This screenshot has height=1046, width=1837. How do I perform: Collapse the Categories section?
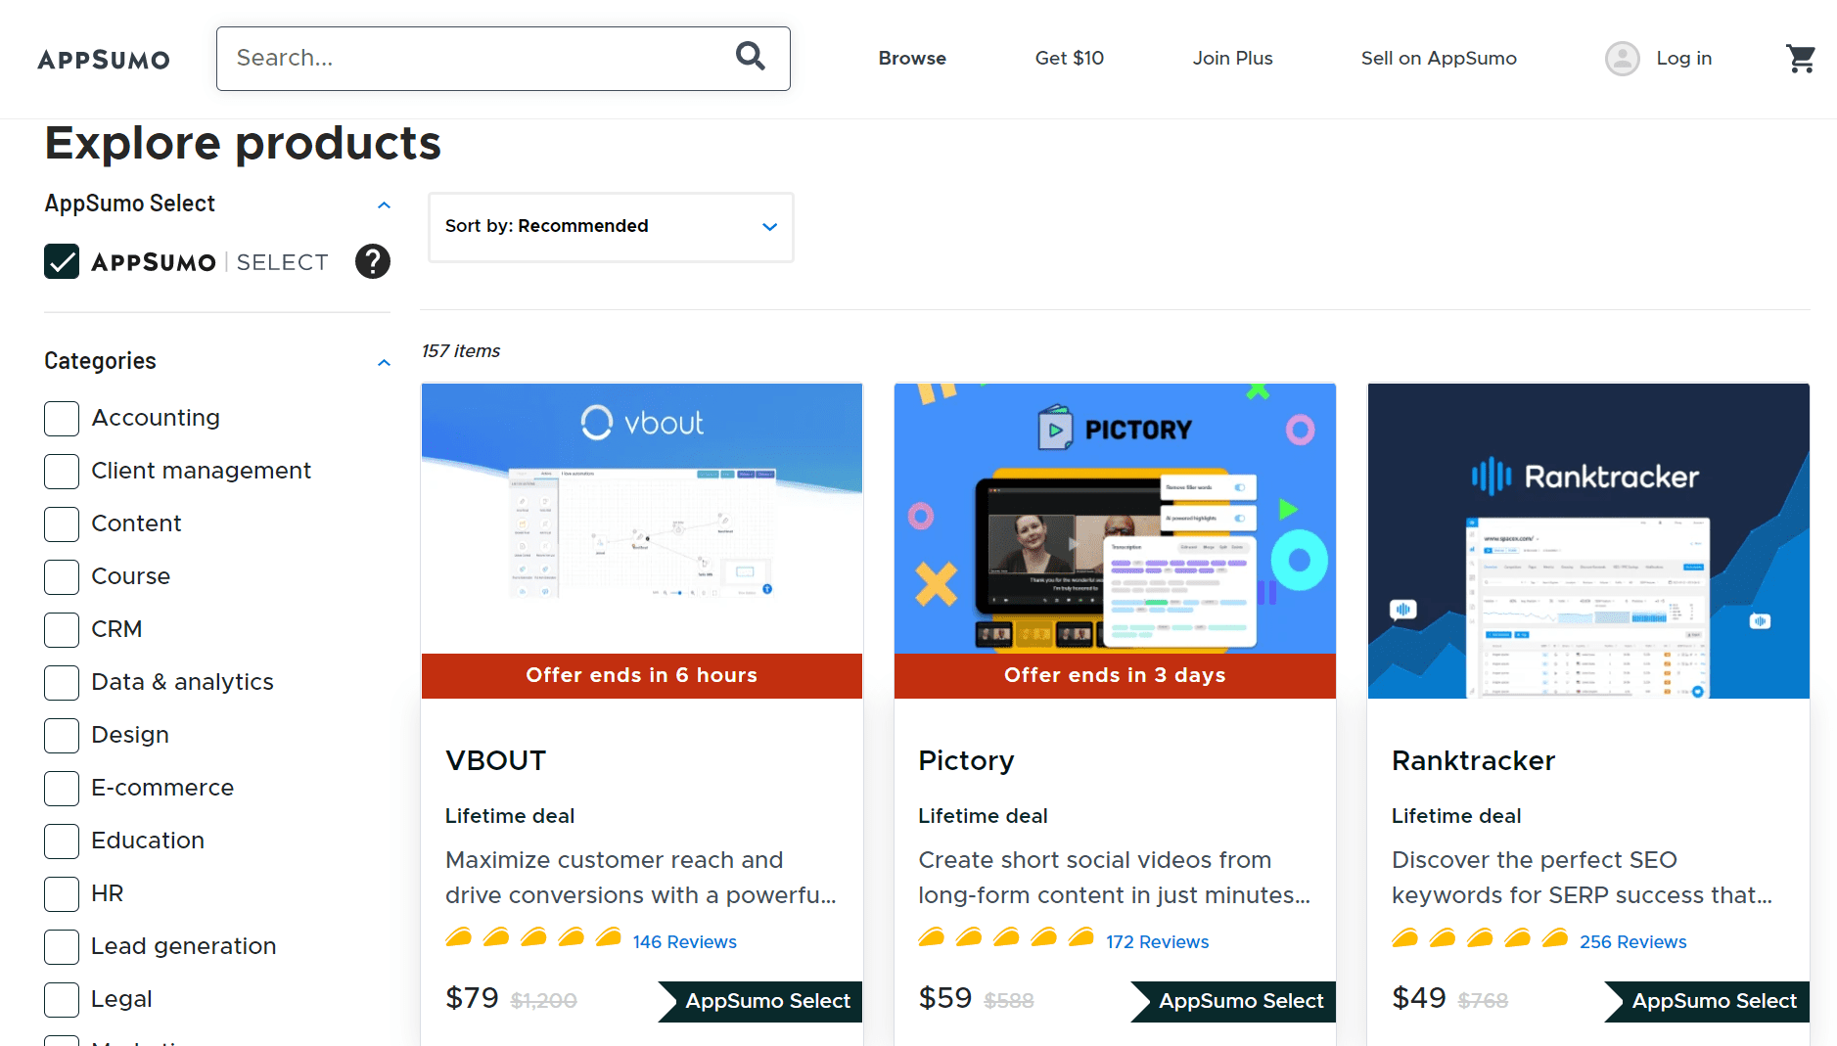click(384, 362)
